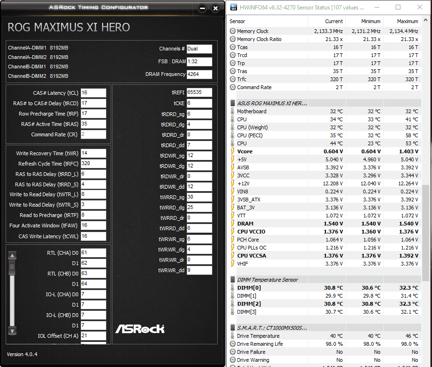
Task: Click the CPU (PECI) thermometer icon
Action: pyautogui.click(x=233, y=135)
